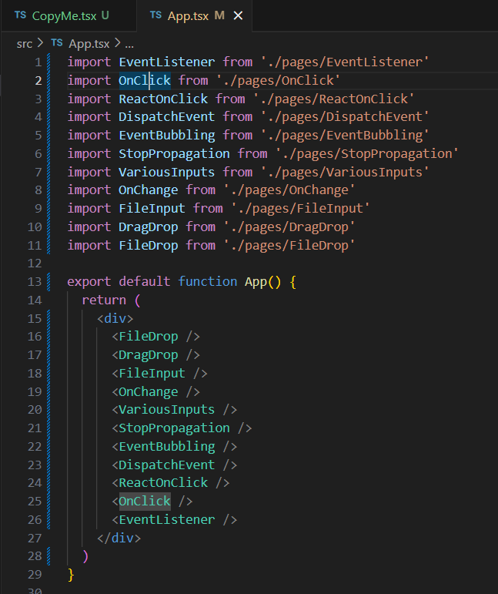
Task: Click the closing </div> tag
Action: click(x=119, y=539)
